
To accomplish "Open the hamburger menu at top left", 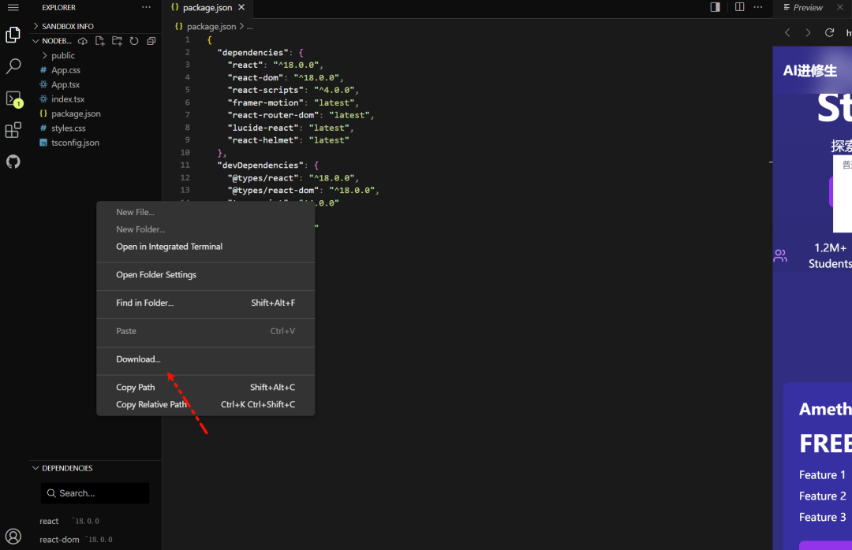I will tap(13, 7).
